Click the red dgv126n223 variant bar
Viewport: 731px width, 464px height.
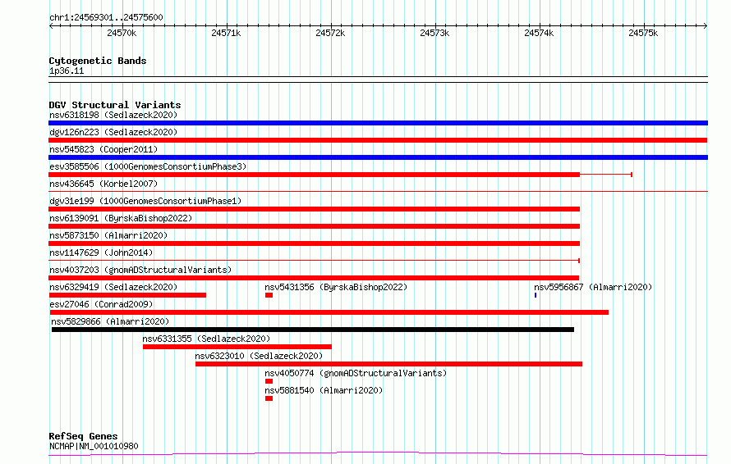(378, 140)
